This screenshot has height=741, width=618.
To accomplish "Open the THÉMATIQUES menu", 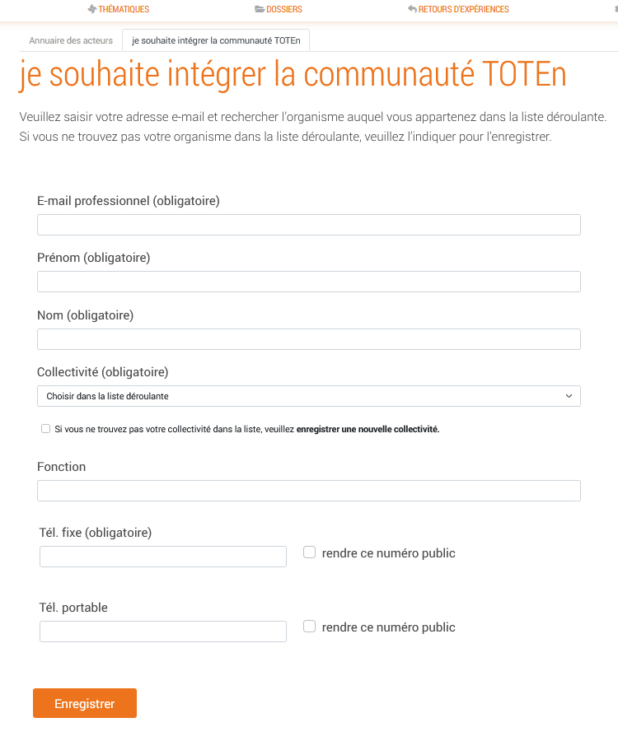I will pyautogui.click(x=122, y=10).
